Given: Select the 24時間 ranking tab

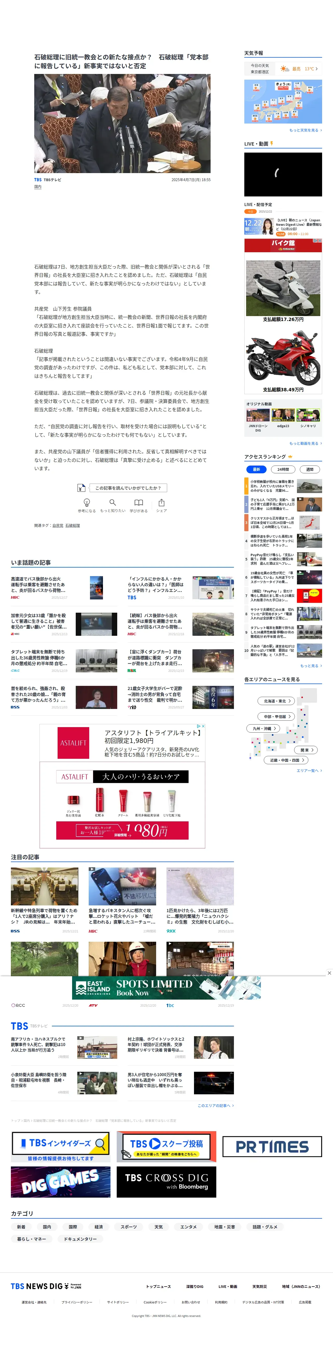Looking at the screenshot, I should pyautogui.click(x=283, y=469).
